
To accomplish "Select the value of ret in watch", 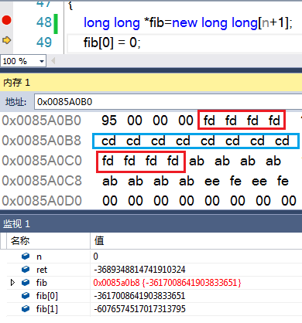I will click(x=139, y=270).
